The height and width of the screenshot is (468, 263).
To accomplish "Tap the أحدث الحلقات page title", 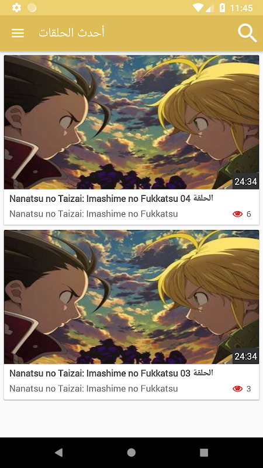I will coord(71,33).
